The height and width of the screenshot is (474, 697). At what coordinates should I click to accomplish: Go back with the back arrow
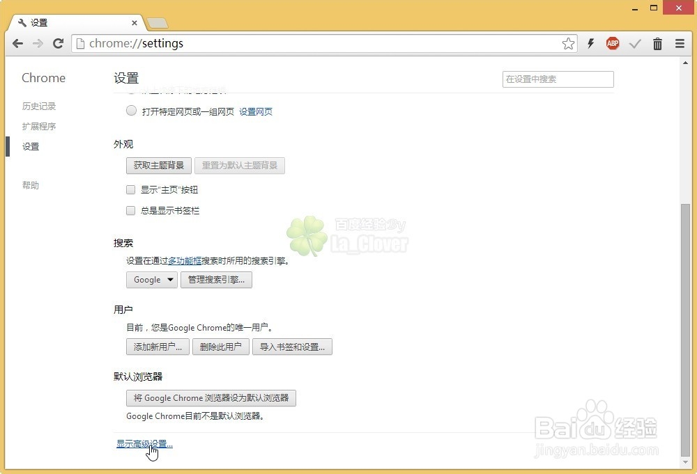click(18, 43)
